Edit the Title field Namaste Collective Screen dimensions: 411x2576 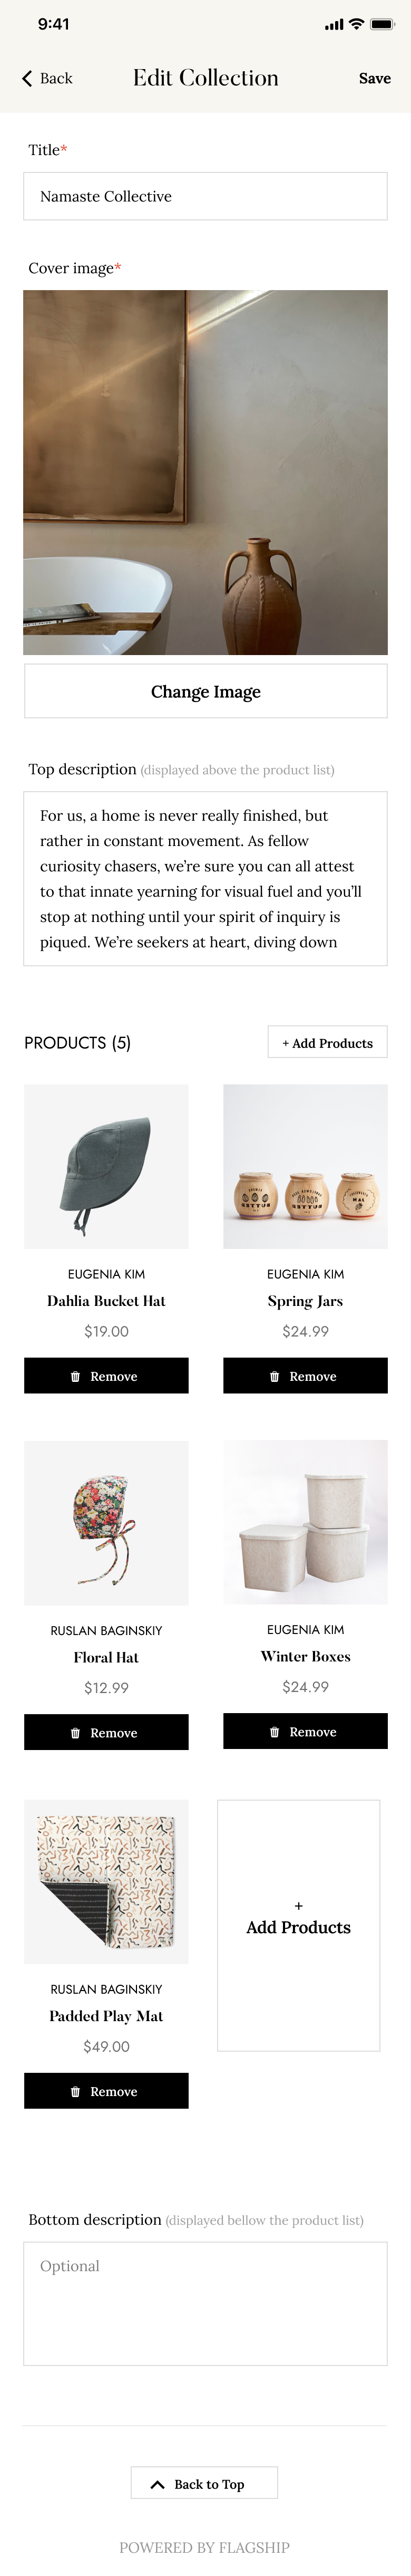tap(206, 196)
